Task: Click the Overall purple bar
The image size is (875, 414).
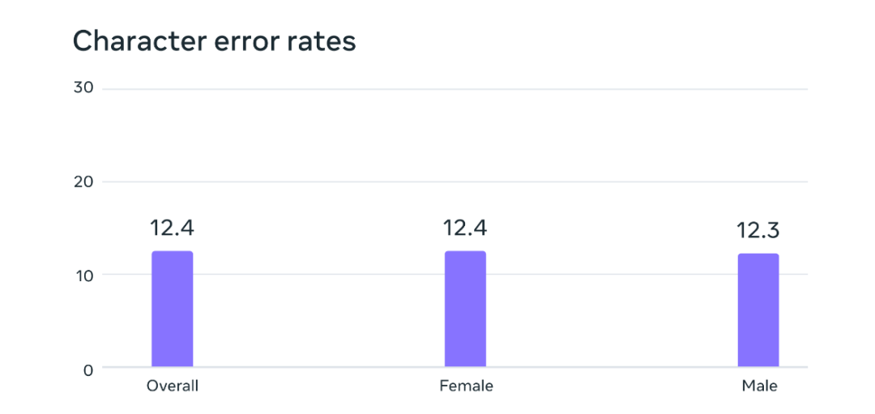Action: click(172, 309)
